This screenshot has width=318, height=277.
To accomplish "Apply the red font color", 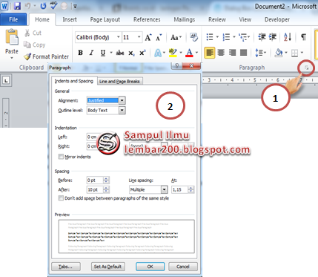I will [x=189, y=53].
